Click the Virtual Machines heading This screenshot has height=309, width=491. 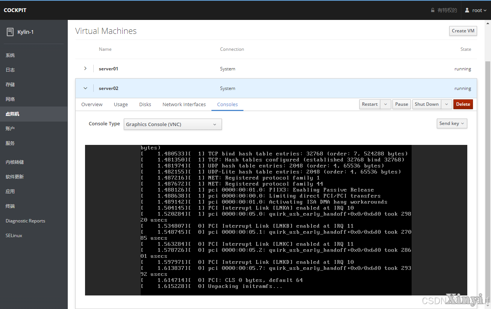[x=106, y=31]
